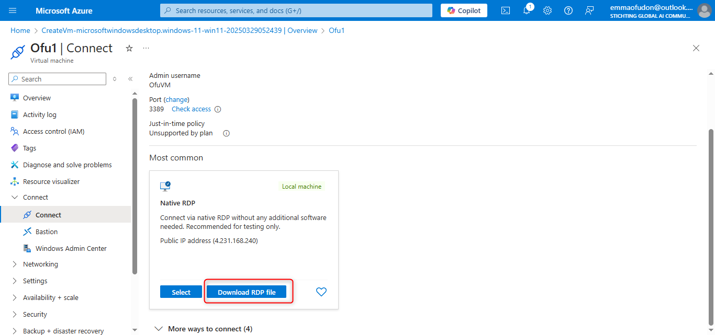Viewport: 715px width, 335px height.
Task: Go to Home breadcrumb
Action: click(20, 30)
